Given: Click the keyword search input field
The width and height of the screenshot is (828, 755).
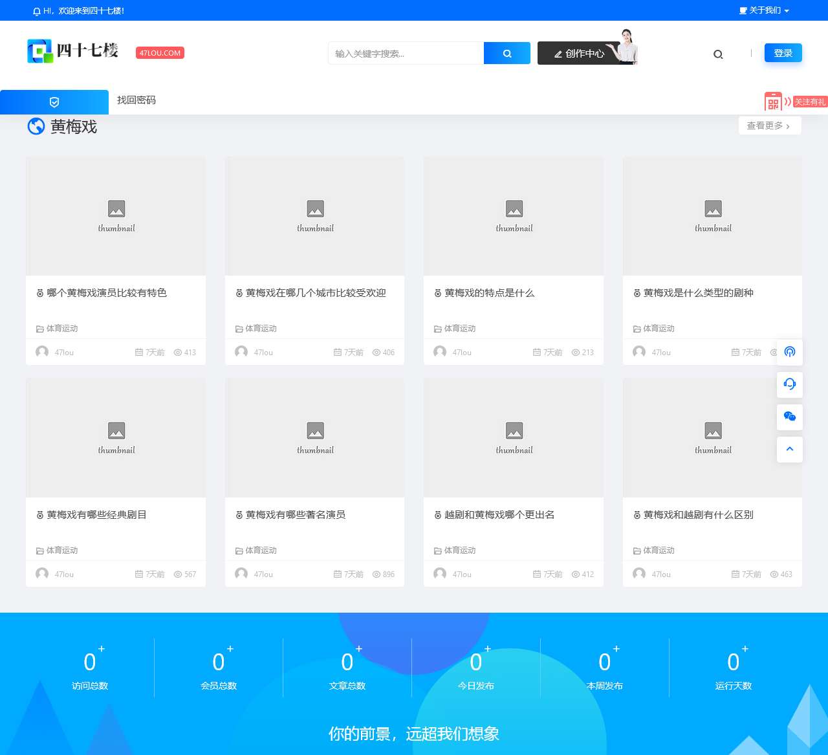Looking at the screenshot, I should point(404,53).
